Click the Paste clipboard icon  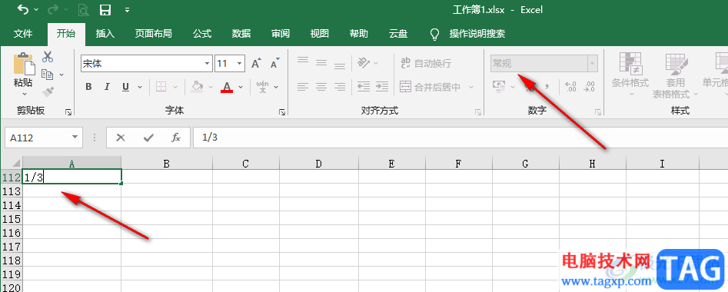23,63
